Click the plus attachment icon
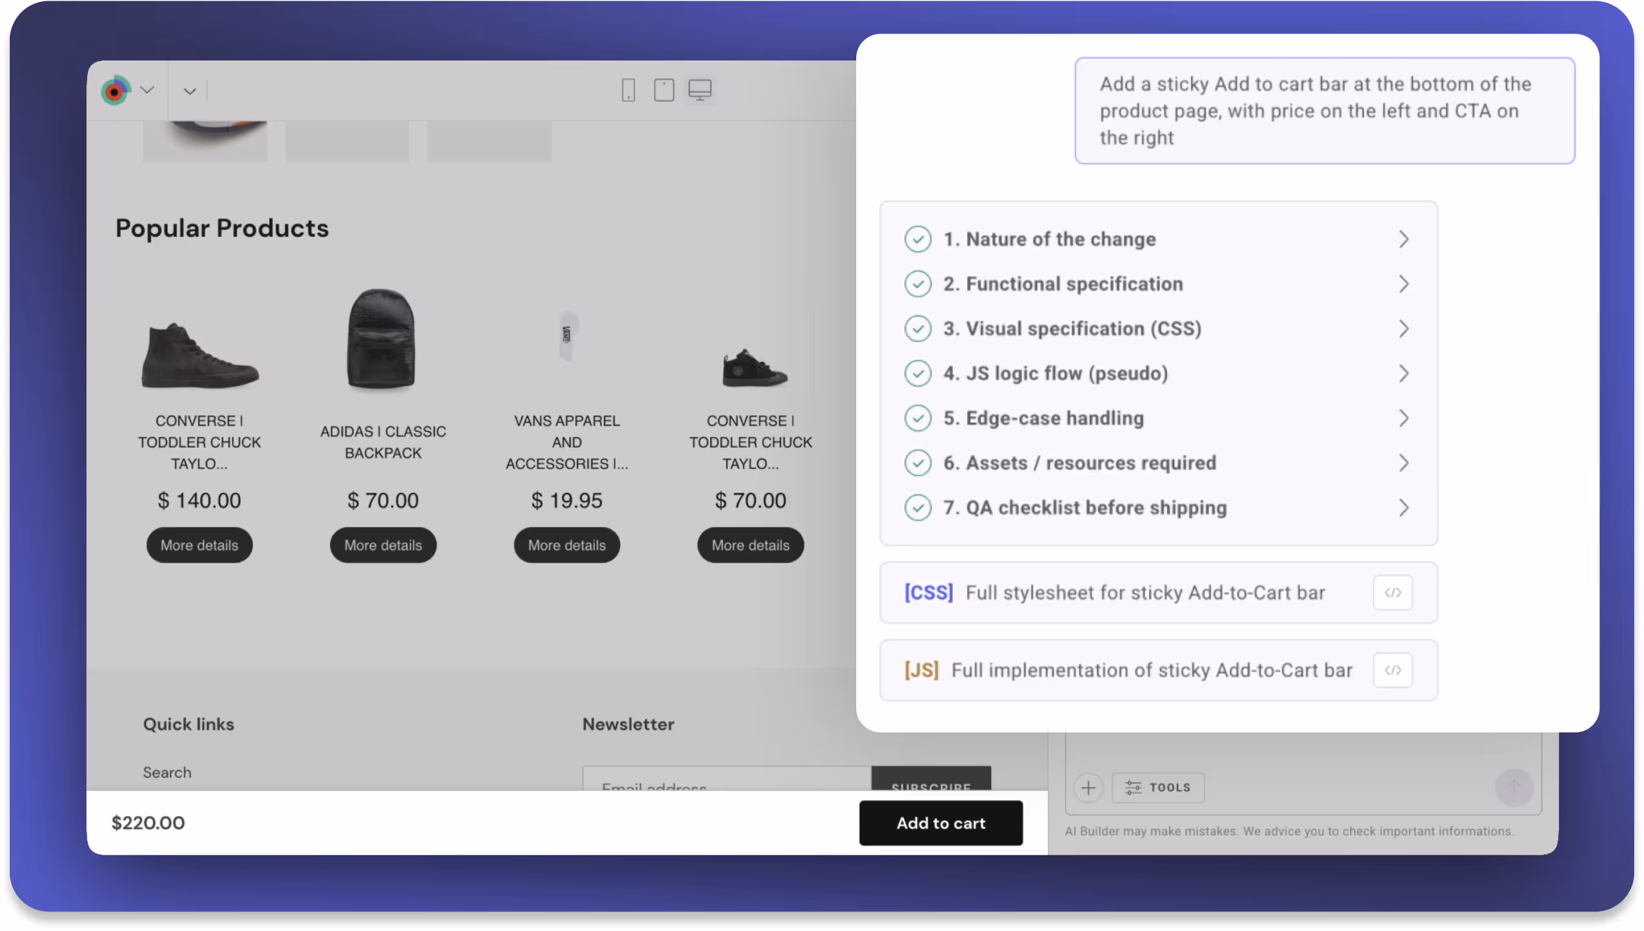The width and height of the screenshot is (1644, 931). [1088, 787]
